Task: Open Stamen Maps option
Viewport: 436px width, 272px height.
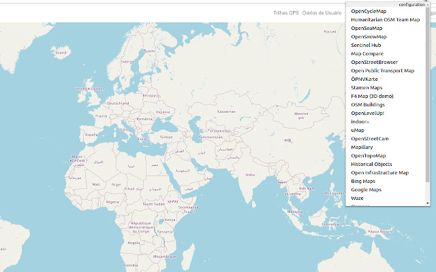Action: click(367, 88)
